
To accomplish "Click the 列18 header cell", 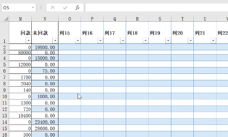I will coord(137,32).
